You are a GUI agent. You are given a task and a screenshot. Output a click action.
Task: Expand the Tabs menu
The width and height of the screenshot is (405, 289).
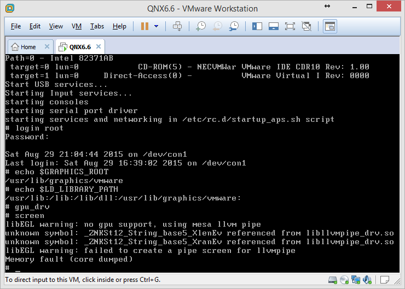(97, 26)
